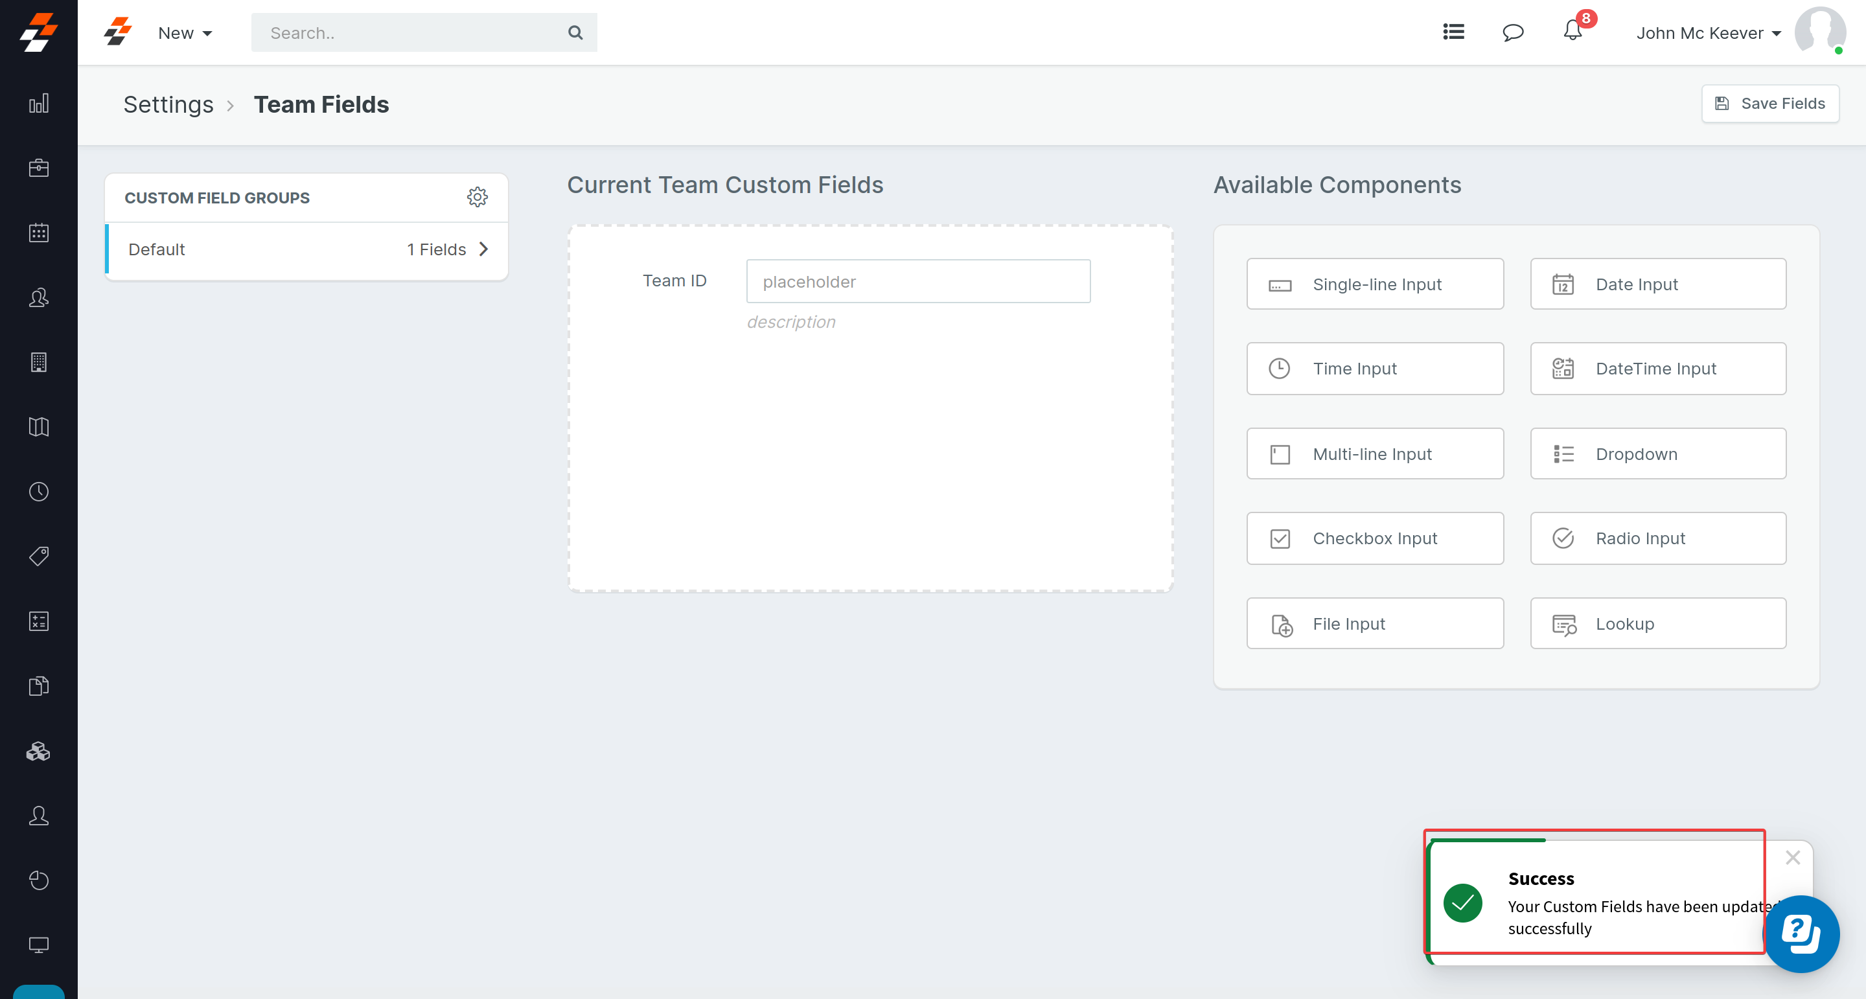
Task: Open Custom Field Groups gear settings
Action: click(477, 197)
